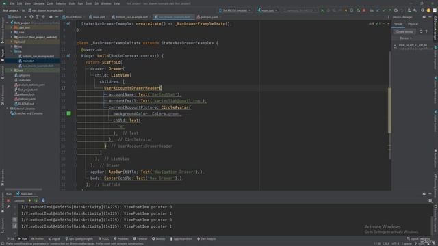Expand the .dart_tool folder
Viewport: 438px width, 246px height.
pyautogui.click(x=12, y=27)
